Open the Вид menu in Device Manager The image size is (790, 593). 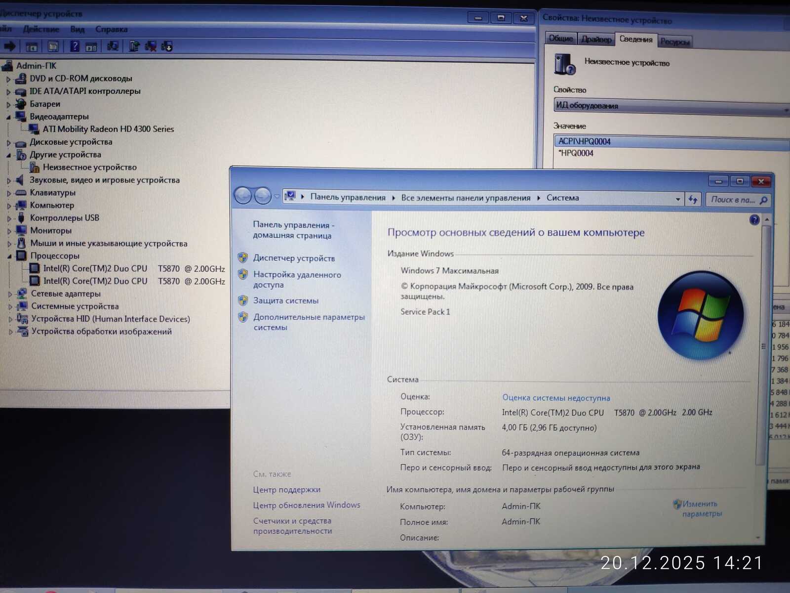click(78, 29)
